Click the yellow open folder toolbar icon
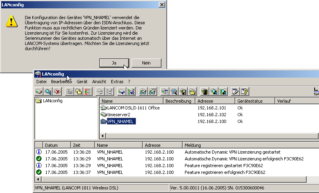This screenshot has height=193, width=319. coord(192,92)
